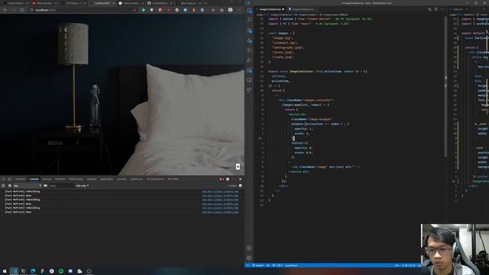Click the hidden messages count in console
The width and height of the screenshot is (489, 275).
tap(232, 186)
